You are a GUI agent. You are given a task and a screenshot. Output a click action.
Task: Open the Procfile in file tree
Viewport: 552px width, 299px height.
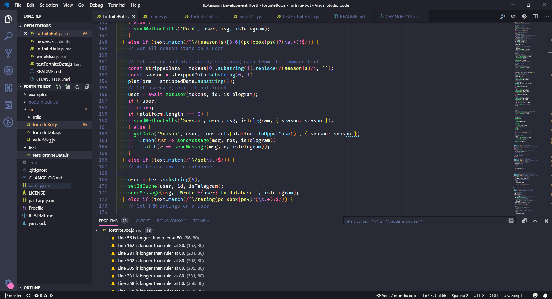click(54, 208)
